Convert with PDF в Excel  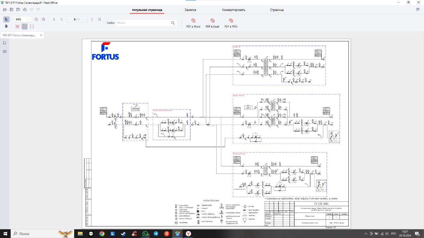pyautogui.click(x=212, y=23)
